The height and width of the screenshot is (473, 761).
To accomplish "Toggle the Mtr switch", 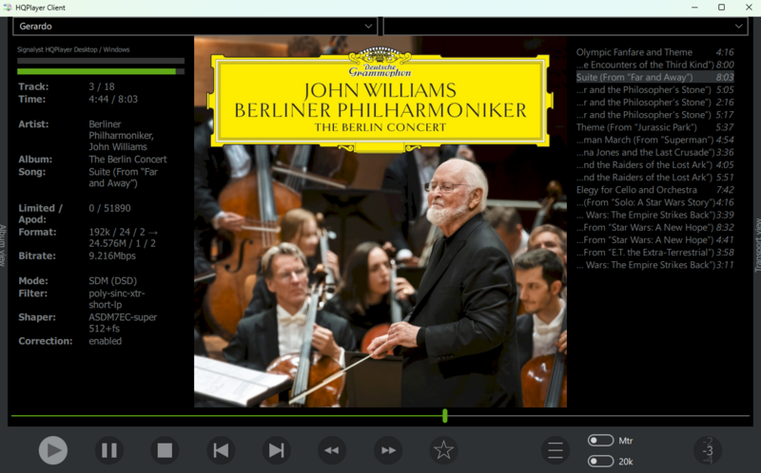I will point(600,441).
